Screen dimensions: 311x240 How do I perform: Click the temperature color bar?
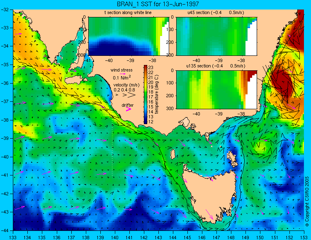(146, 95)
